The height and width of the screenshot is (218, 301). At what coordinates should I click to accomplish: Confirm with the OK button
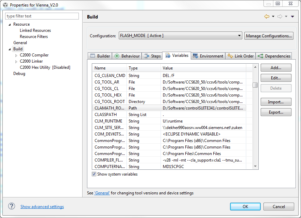pos(245,206)
